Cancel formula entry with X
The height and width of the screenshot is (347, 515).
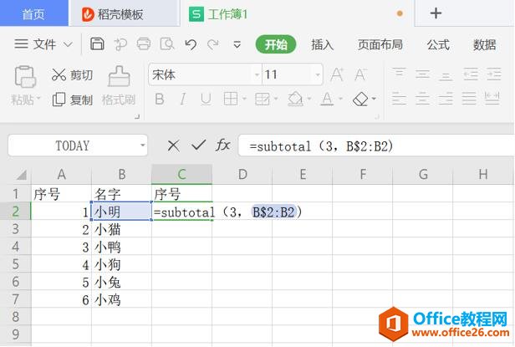coord(173,145)
